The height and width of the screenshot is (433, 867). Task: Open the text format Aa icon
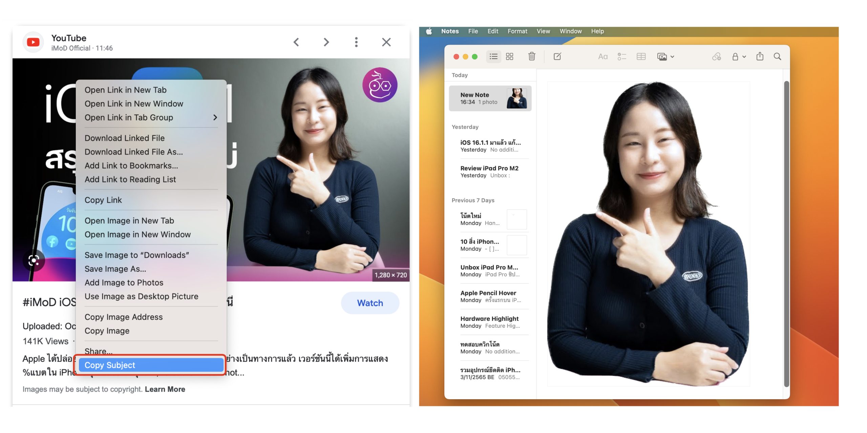[x=602, y=56]
